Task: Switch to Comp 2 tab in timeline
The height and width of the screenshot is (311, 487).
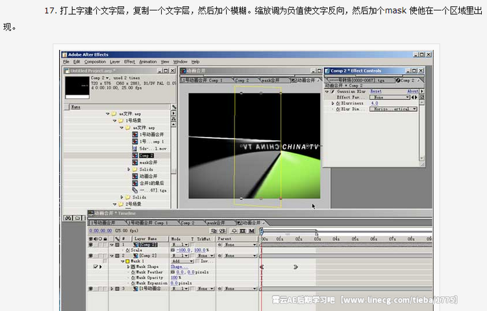Action: [x=187, y=223]
